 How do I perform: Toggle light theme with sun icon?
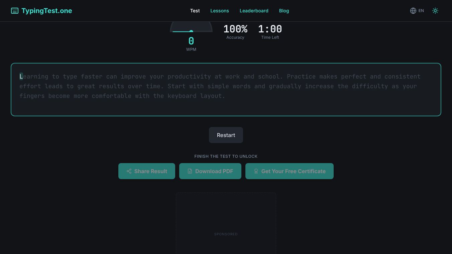tap(435, 11)
